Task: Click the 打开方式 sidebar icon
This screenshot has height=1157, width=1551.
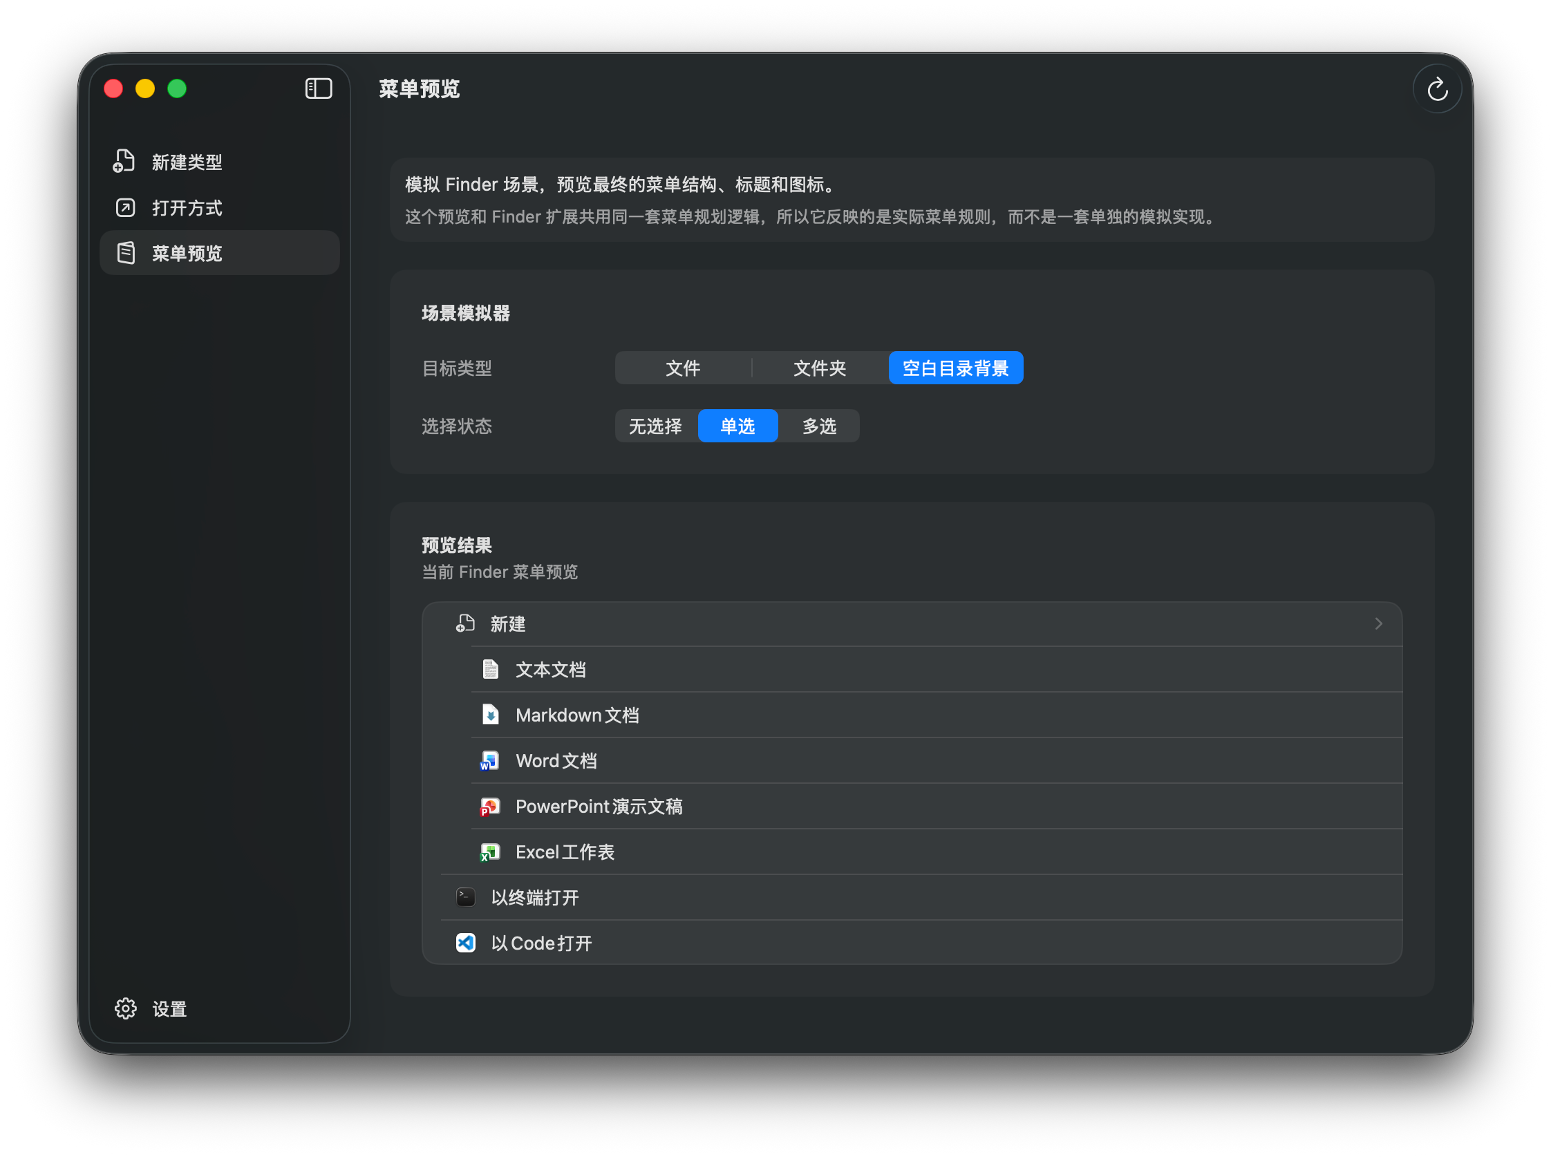Action: click(125, 208)
